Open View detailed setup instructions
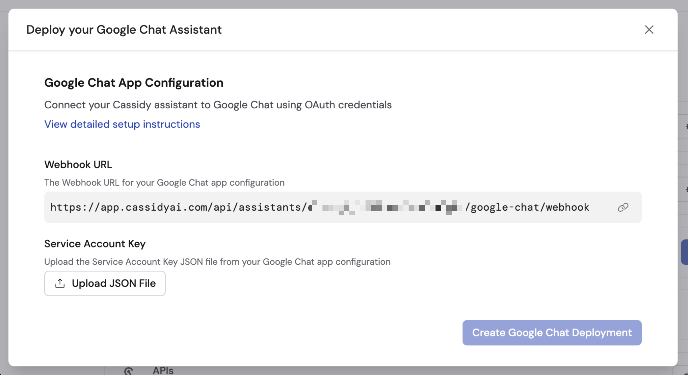 tap(122, 124)
